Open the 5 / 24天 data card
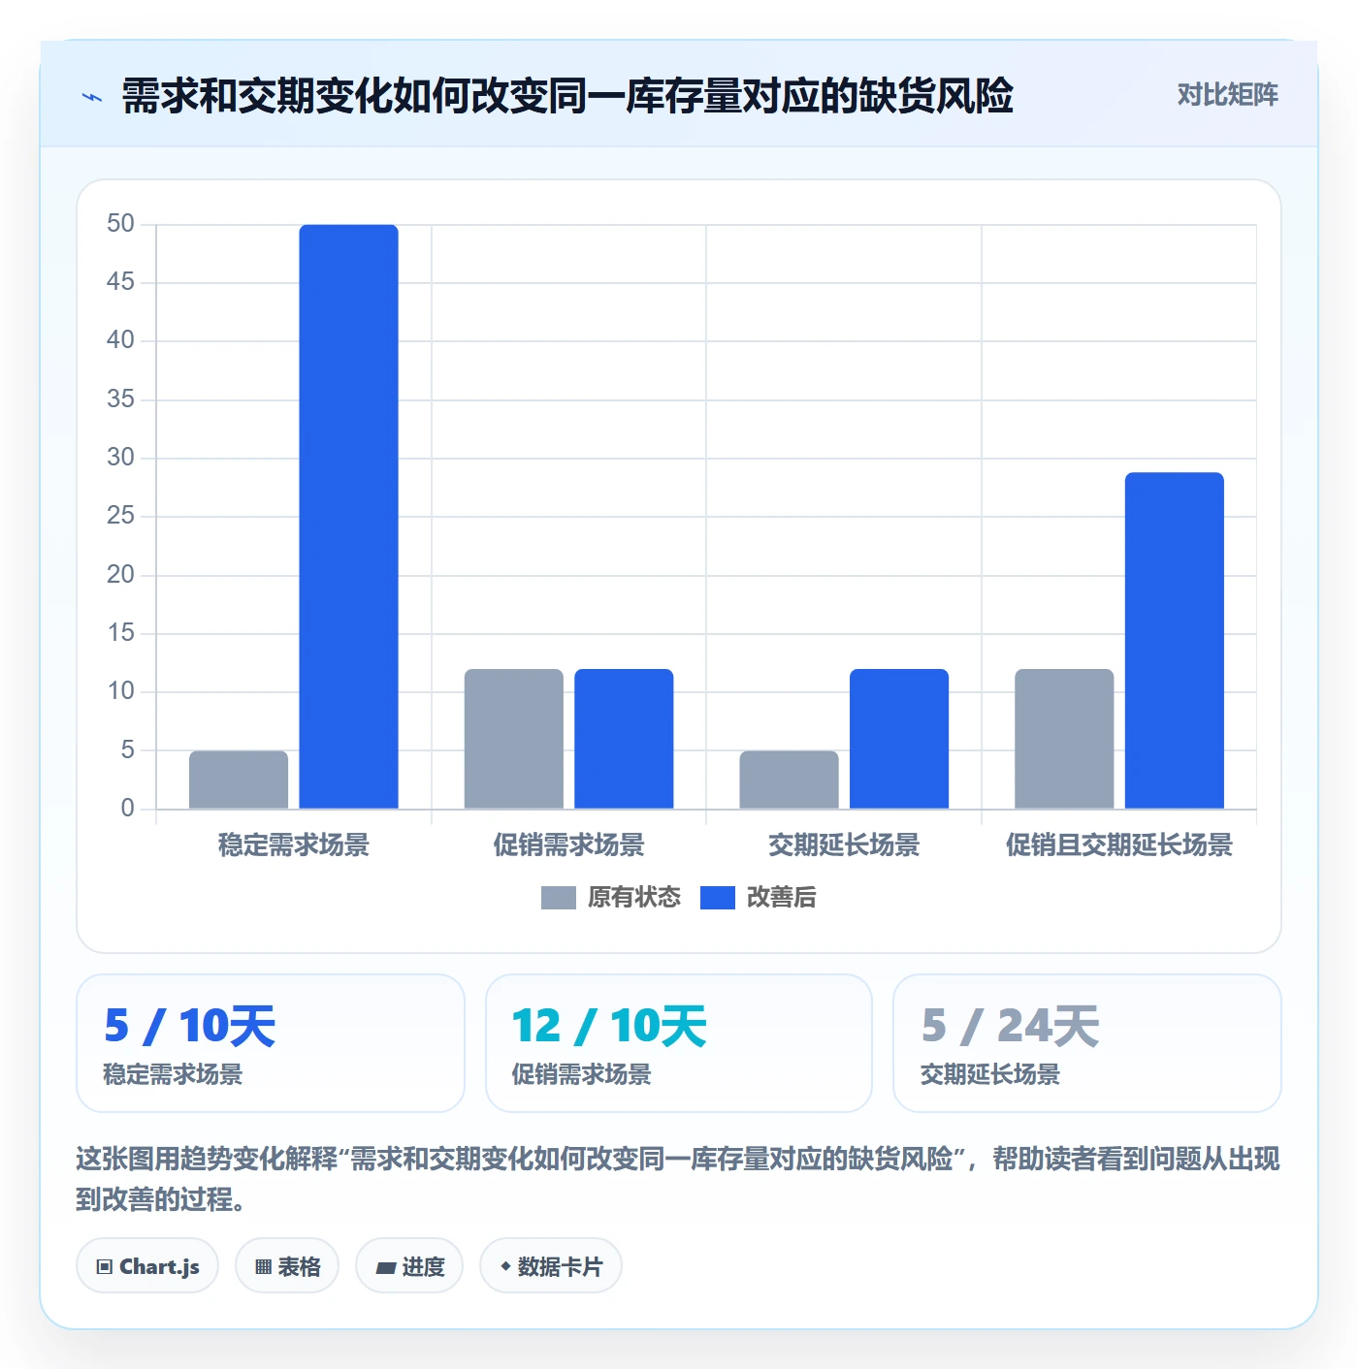 pyautogui.click(x=1087, y=1043)
